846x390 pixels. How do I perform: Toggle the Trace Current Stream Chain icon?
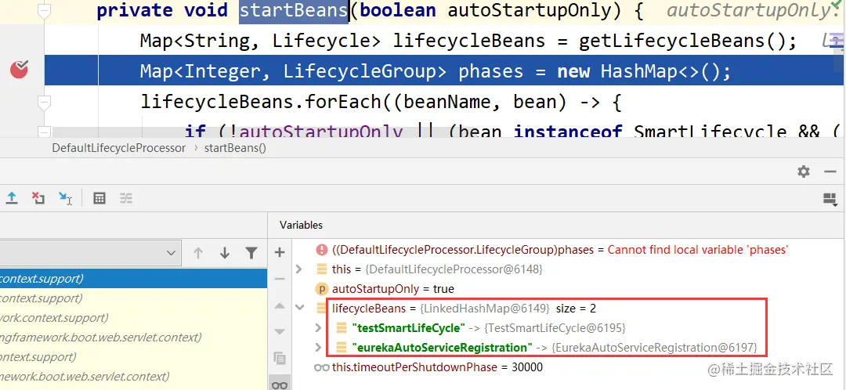[x=125, y=198]
